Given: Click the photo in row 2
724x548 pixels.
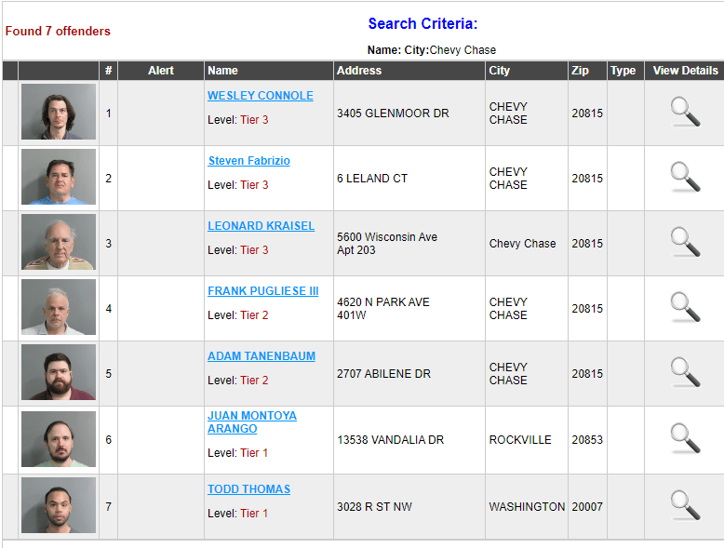Looking at the screenshot, I should (59, 177).
